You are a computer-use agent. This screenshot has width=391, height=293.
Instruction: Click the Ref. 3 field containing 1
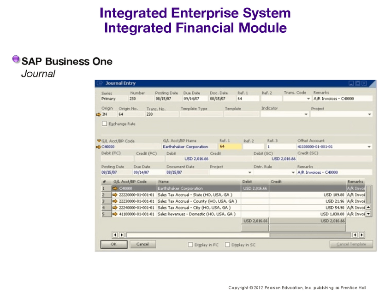point(281,147)
